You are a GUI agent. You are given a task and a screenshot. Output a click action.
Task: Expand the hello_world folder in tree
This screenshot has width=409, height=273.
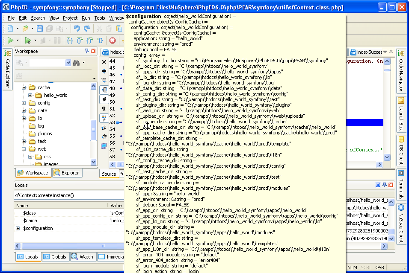(x=30, y=95)
